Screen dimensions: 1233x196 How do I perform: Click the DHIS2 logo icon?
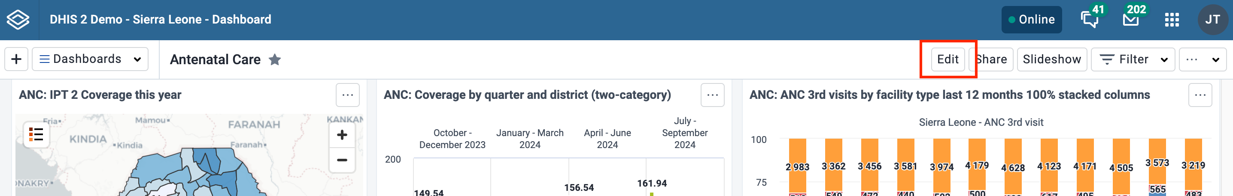click(x=18, y=20)
